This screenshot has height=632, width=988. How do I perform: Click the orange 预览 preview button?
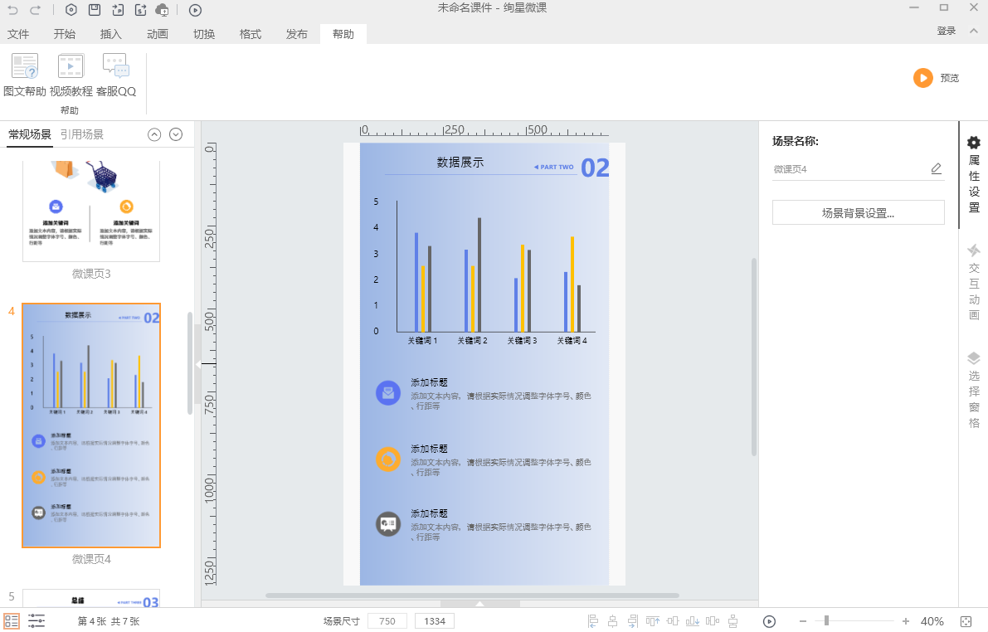point(923,78)
